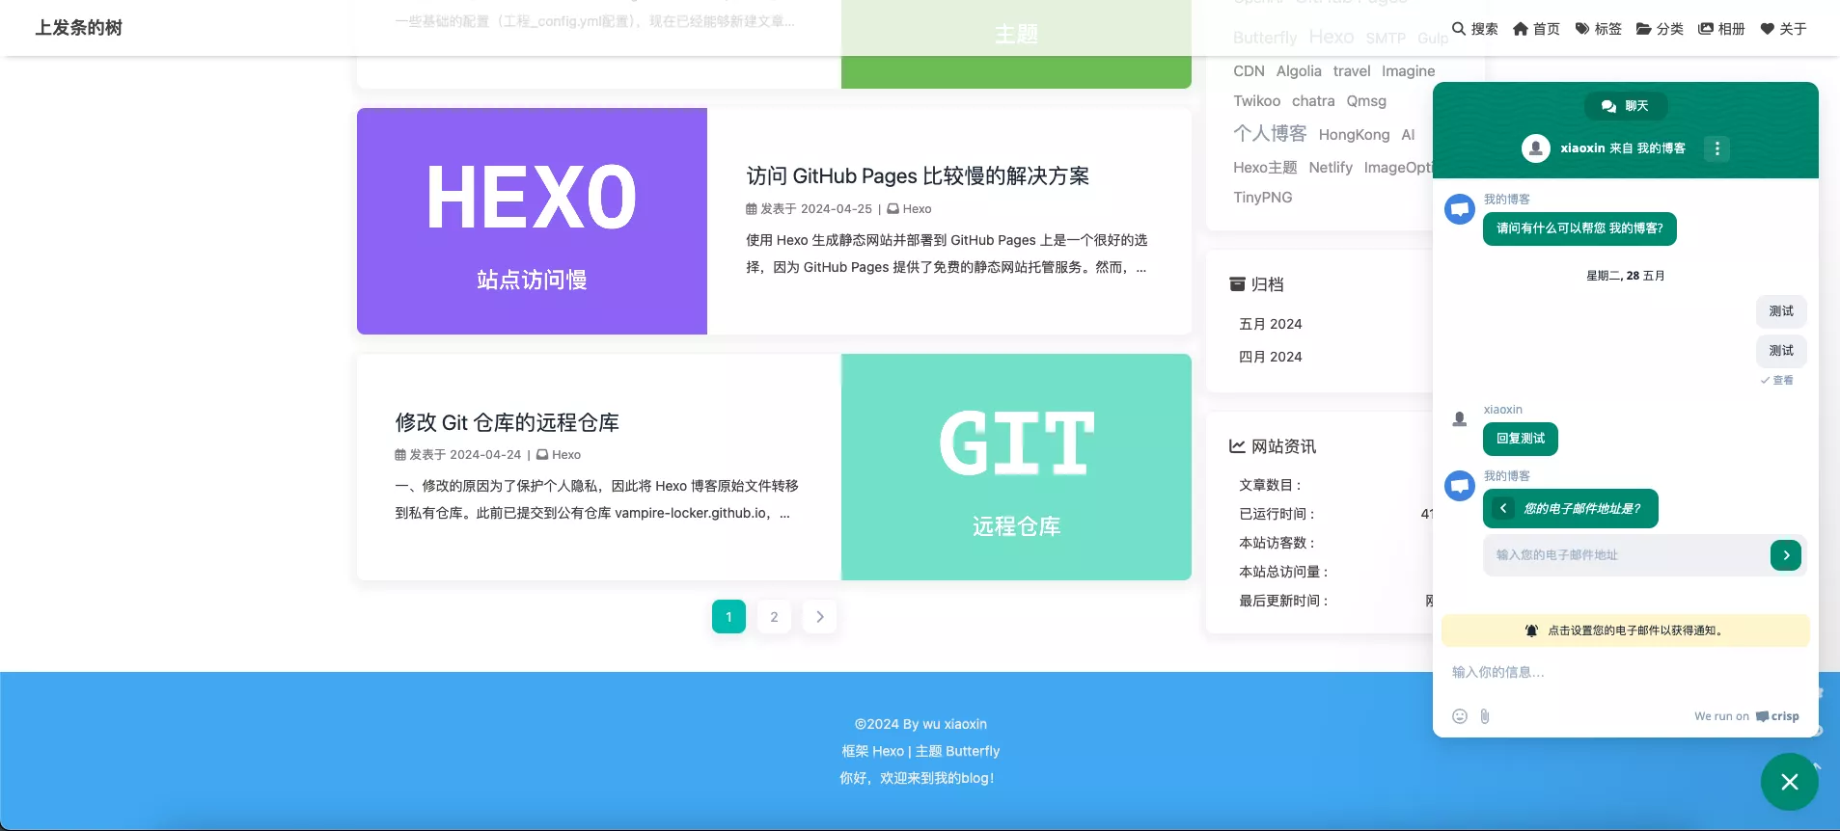
Task: Click the email notification setup banner
Action: [x=1625, y=630]
